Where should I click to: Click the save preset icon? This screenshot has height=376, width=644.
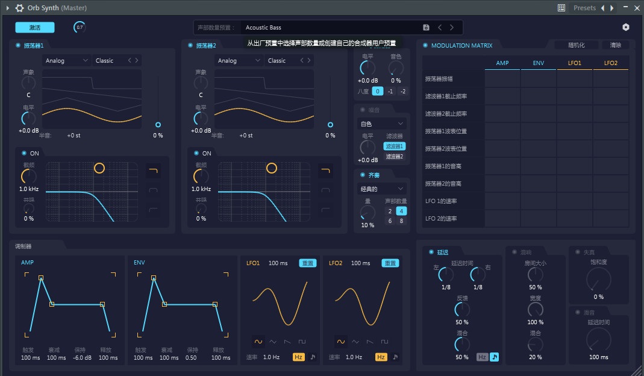pos(426,27)
